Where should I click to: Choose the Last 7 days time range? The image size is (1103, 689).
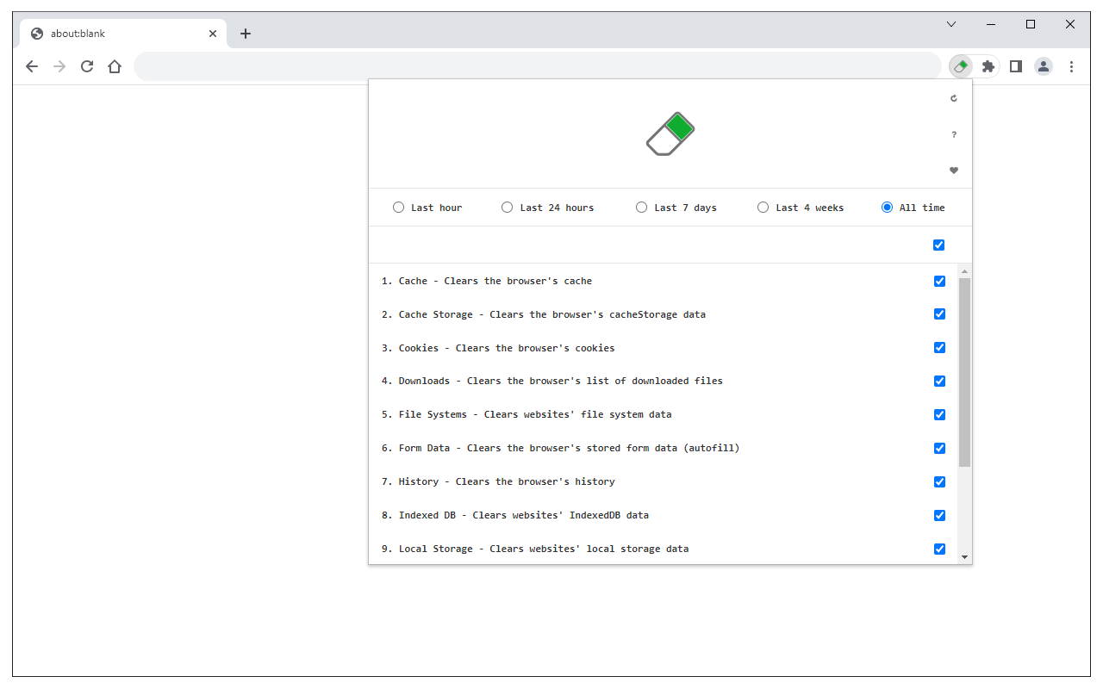coord(641,208)
